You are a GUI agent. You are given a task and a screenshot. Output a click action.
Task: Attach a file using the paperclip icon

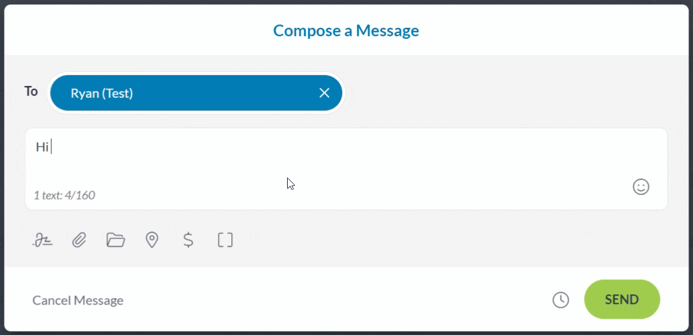coord(79,240)
